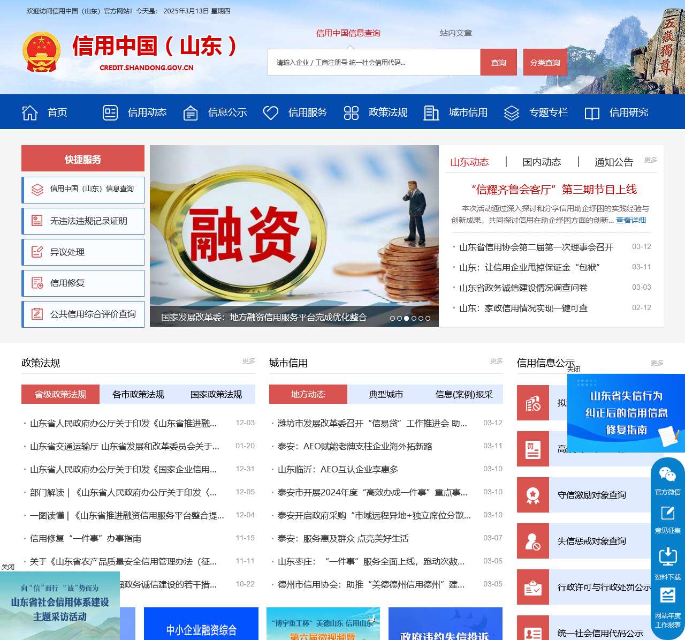The image size is (685, 640).
Task: Click the 无违法违规记录证明 icon
Action: pos(37,221)
